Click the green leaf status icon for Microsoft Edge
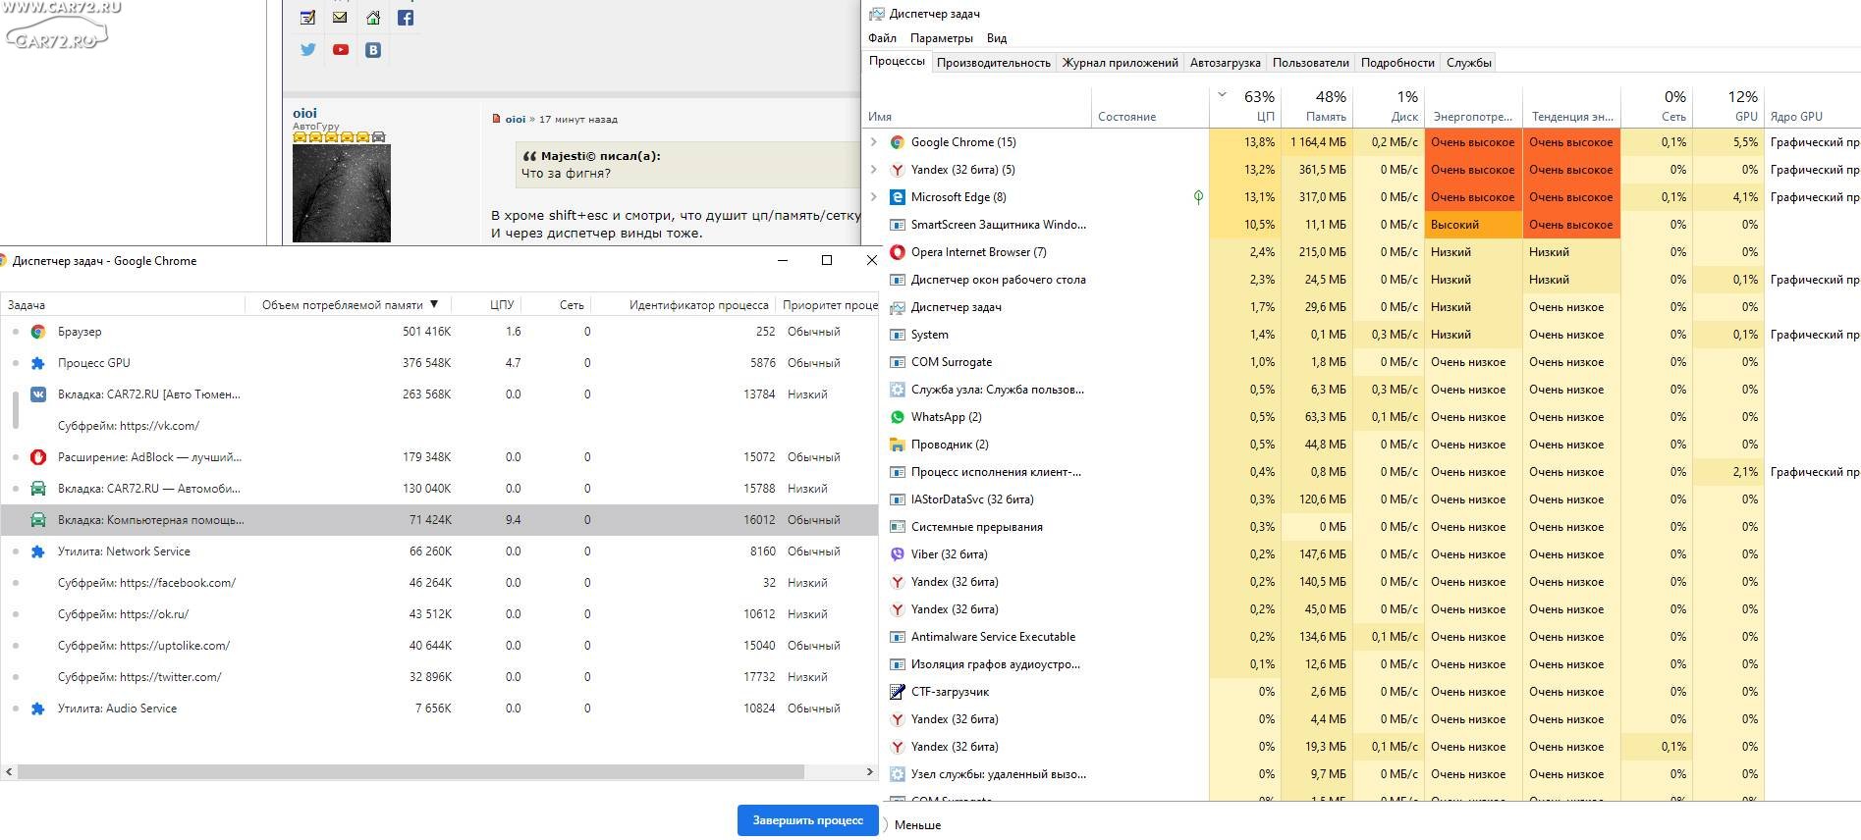This screenshot has width=1861, height=840. click(x=1198, y=197)
